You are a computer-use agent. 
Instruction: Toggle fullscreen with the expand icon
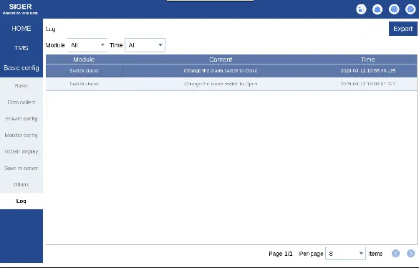[x=410, y=9]
